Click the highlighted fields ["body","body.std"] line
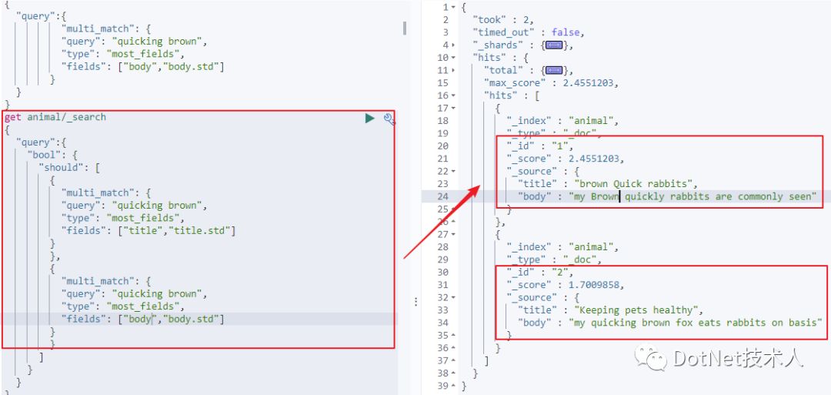 [142, 319]
